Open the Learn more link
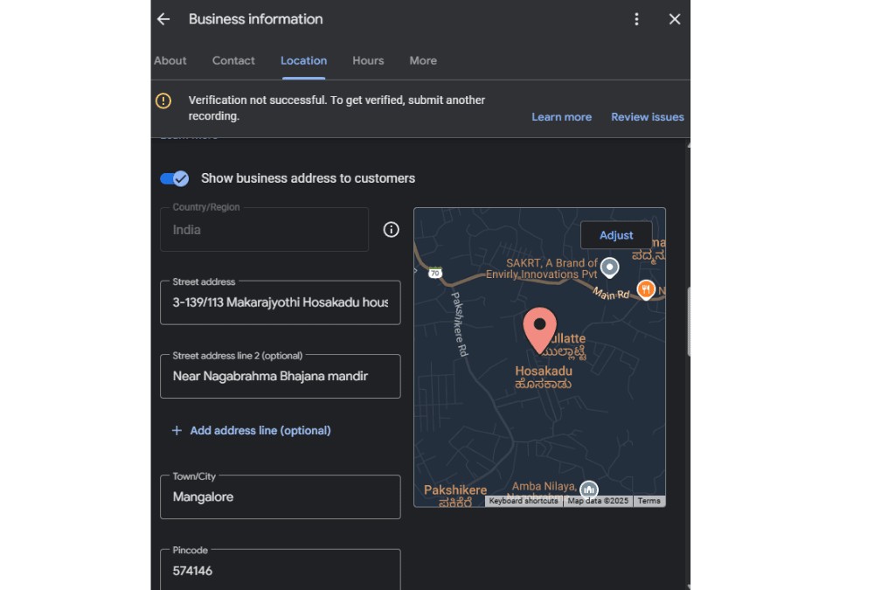The image size is (895, 590). click(562, 116)
